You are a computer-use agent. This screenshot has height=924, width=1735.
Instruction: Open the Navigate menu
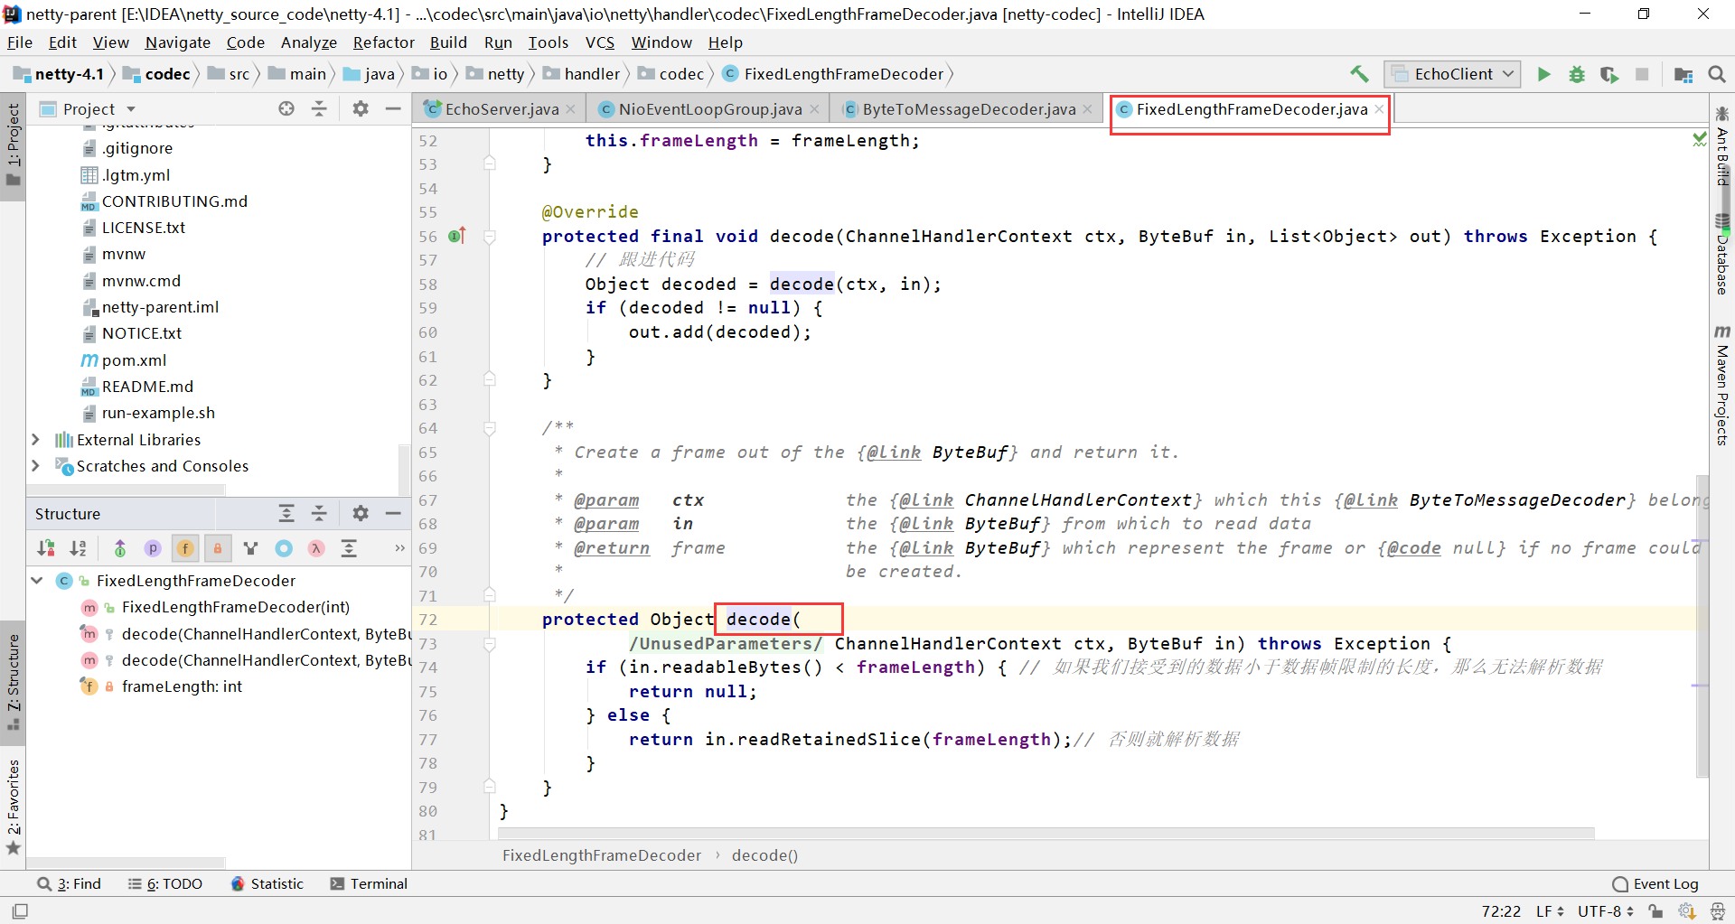pyautogui.click(x=177, y=42)
